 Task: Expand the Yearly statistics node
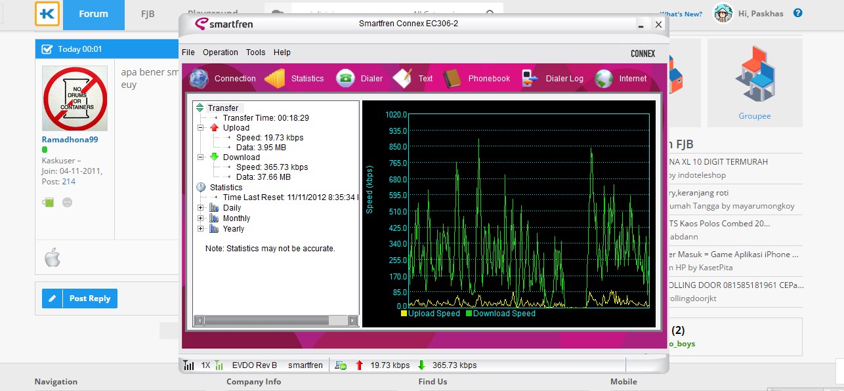point(201,229)
